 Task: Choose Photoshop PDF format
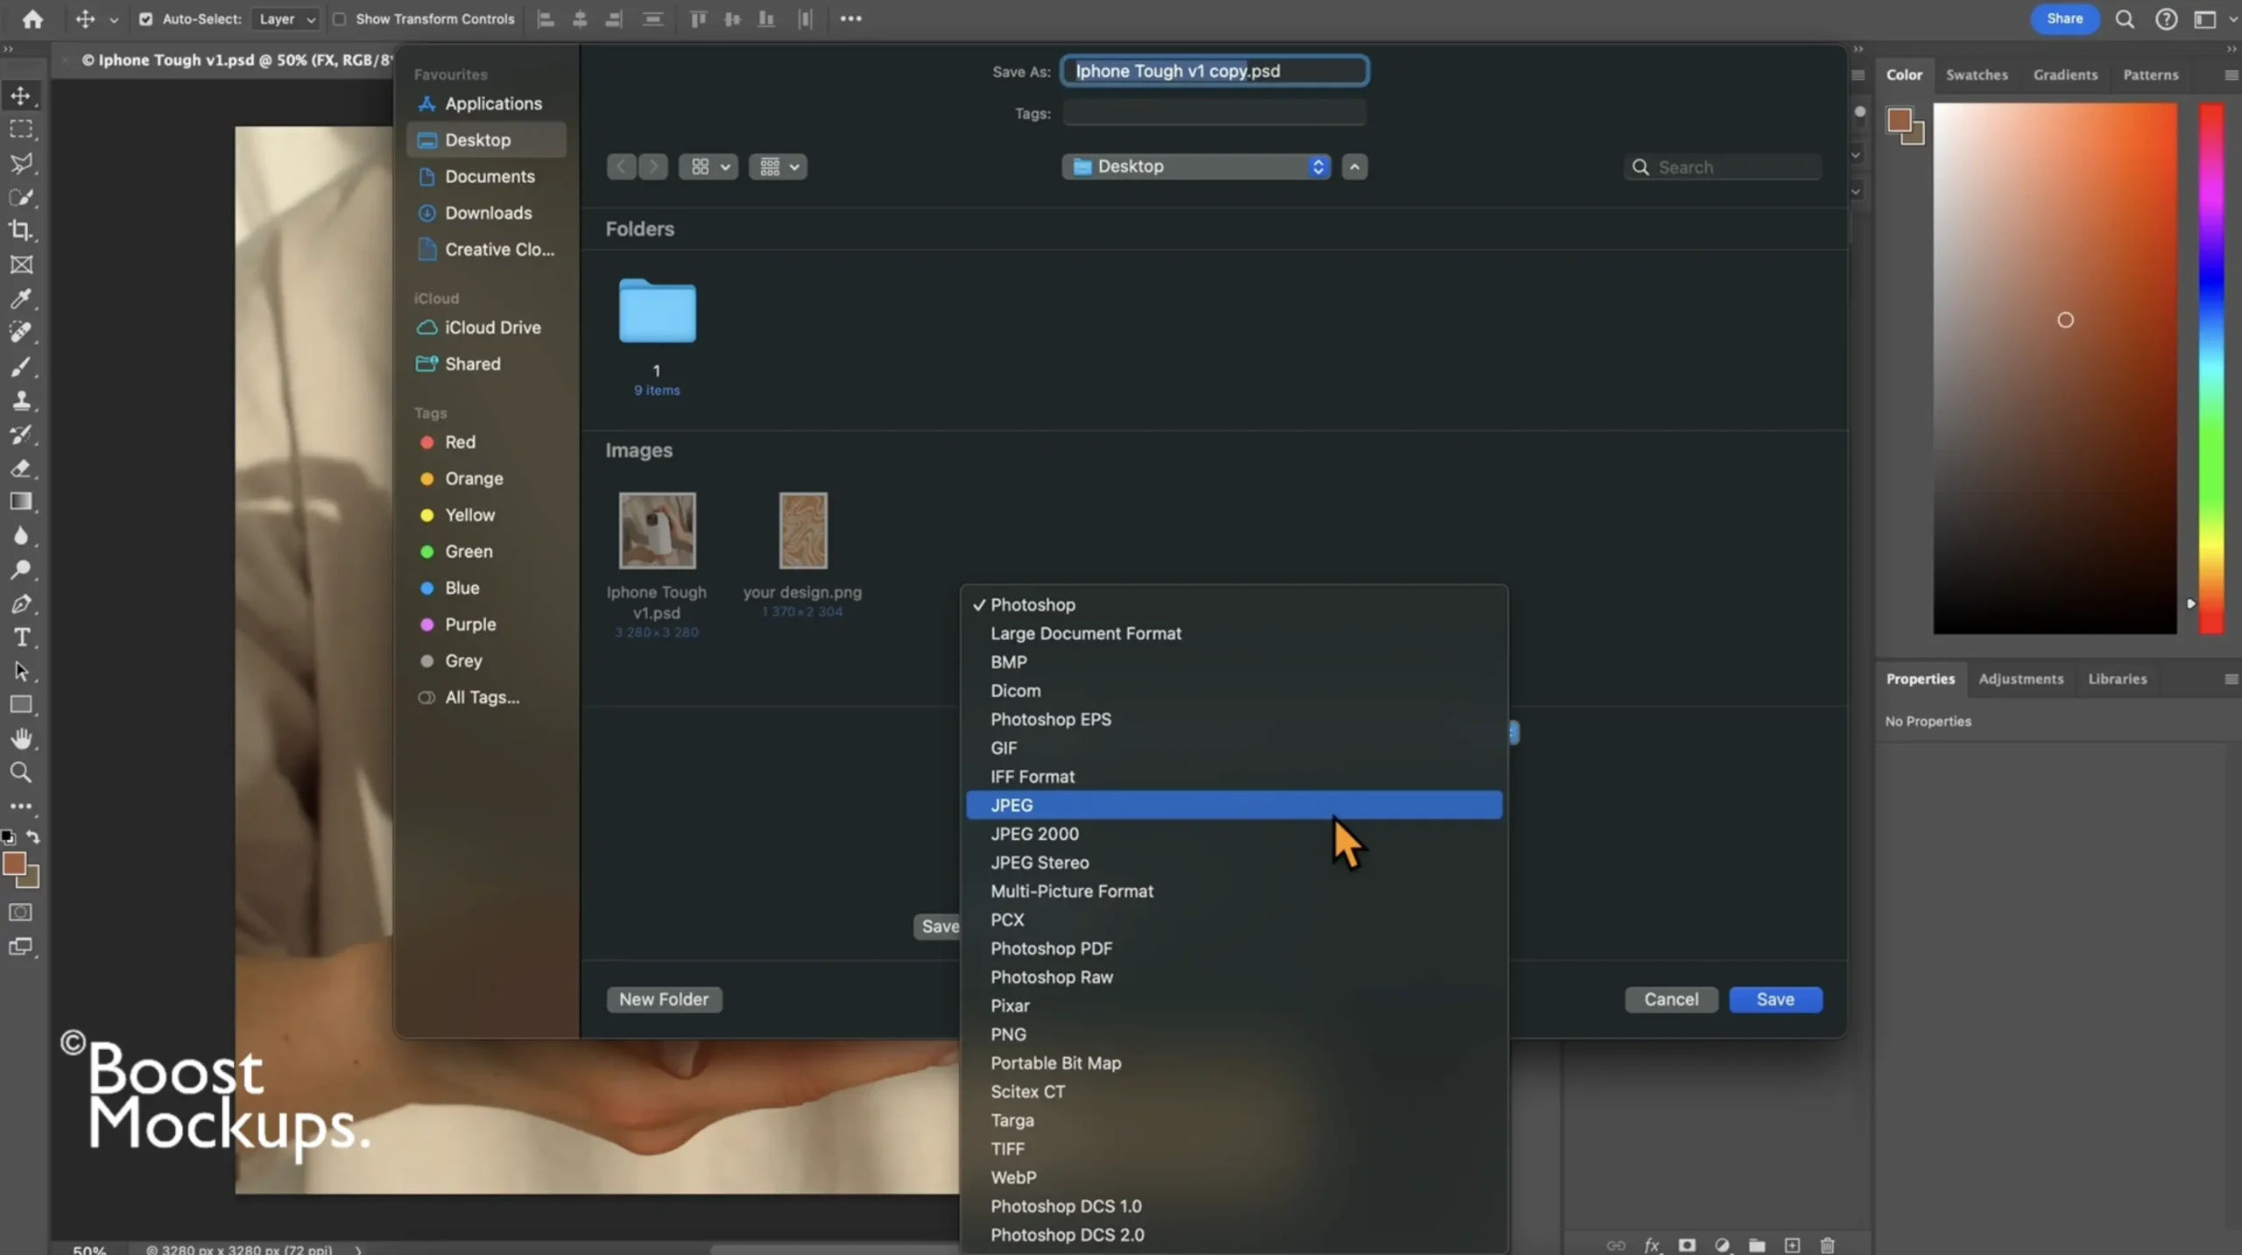coord(1233,948)
